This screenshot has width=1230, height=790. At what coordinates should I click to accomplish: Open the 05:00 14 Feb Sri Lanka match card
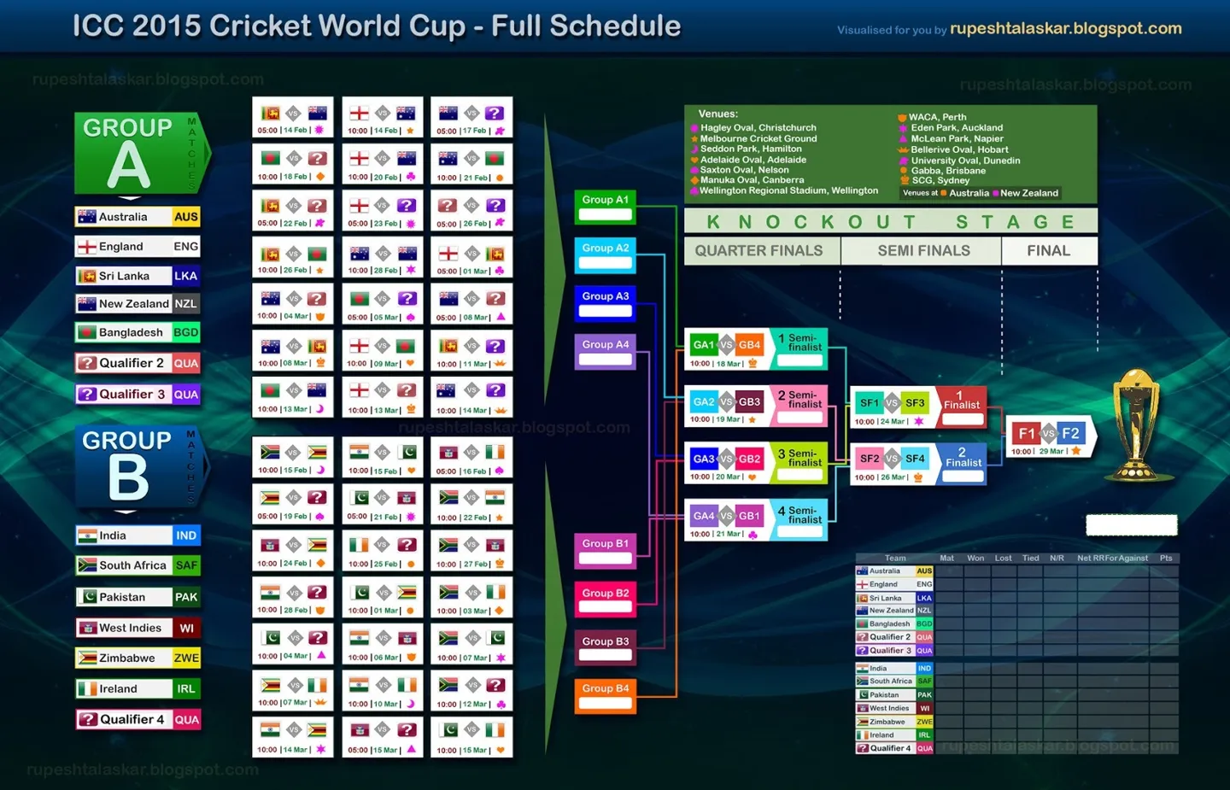[x=292, y=117]
